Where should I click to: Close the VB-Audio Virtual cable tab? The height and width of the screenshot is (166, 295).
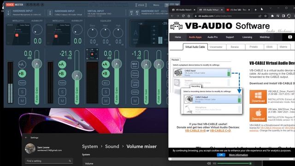pos(222,10)
